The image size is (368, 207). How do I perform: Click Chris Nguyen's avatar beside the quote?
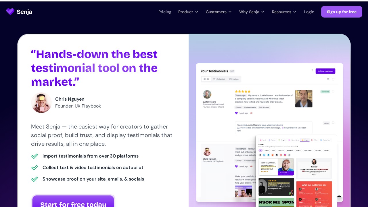click(41, 103)
